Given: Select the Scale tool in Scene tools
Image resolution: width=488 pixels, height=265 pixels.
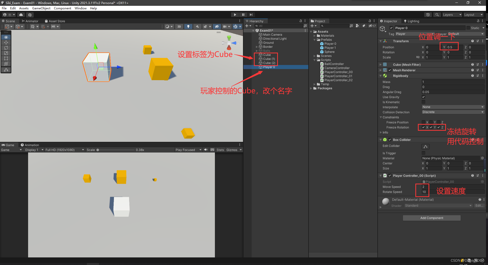Looking at the screenshot, I should (6, 53).
